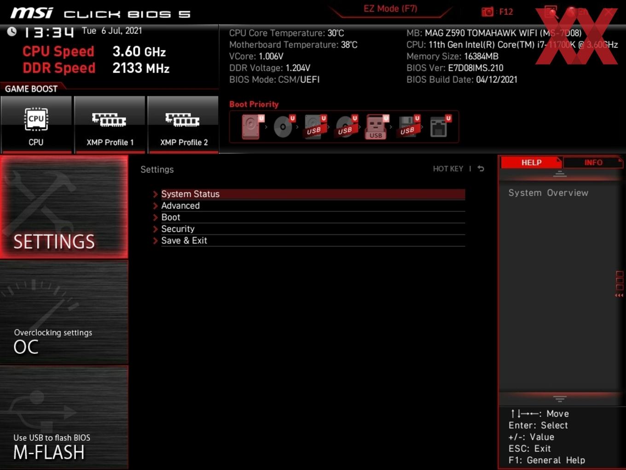Screen dimensions: 626x470
Task: Collapse the help panel with triple arrows
Action: tap(619, 295)
